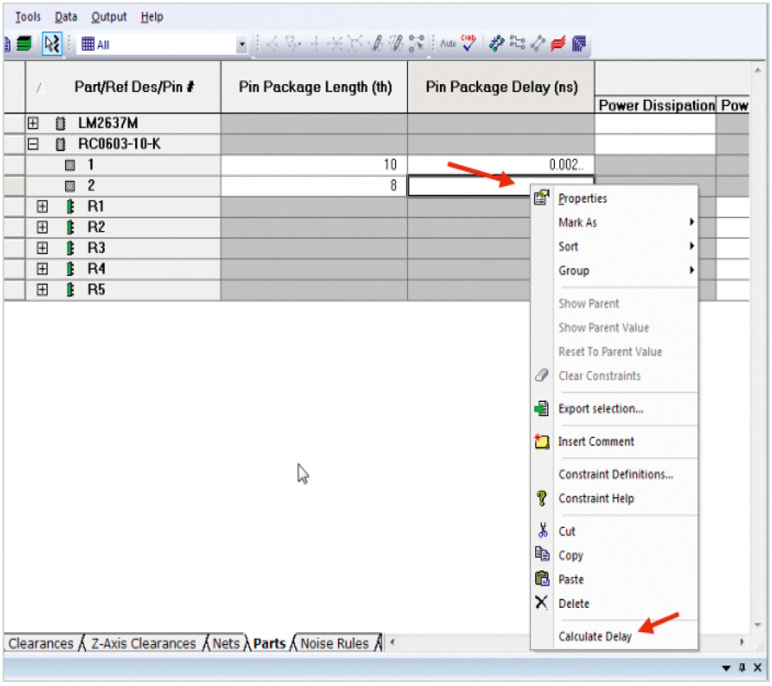Image resolution: width=772 pixels, height=686 pixels.
Task: Collapse the RC0603-10-K part row
Action: (33, 144)
